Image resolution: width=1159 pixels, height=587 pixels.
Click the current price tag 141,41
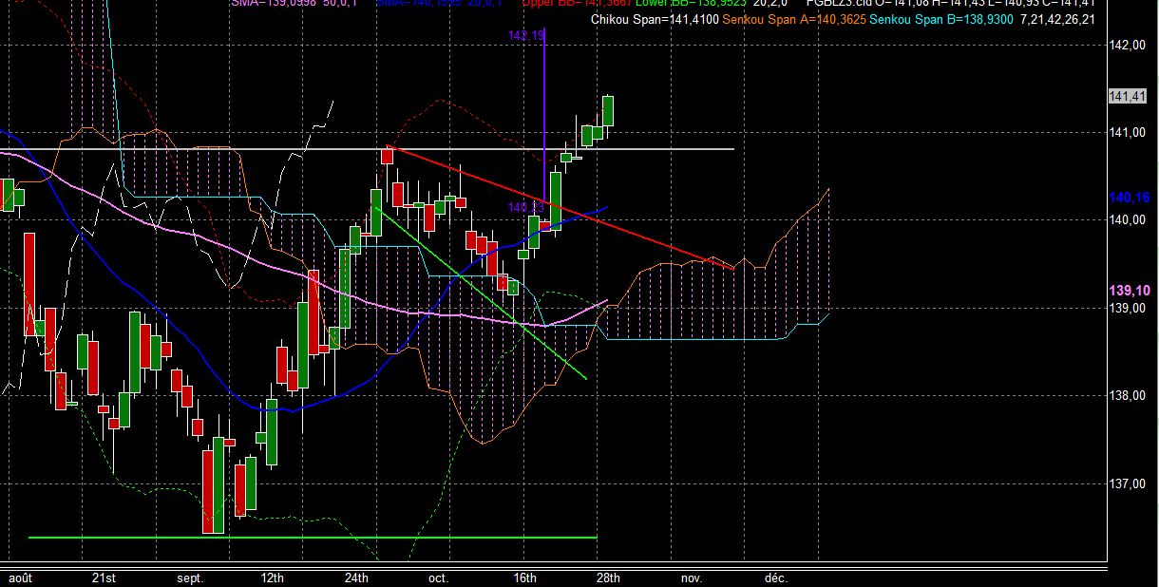(x=1128, y=96)
